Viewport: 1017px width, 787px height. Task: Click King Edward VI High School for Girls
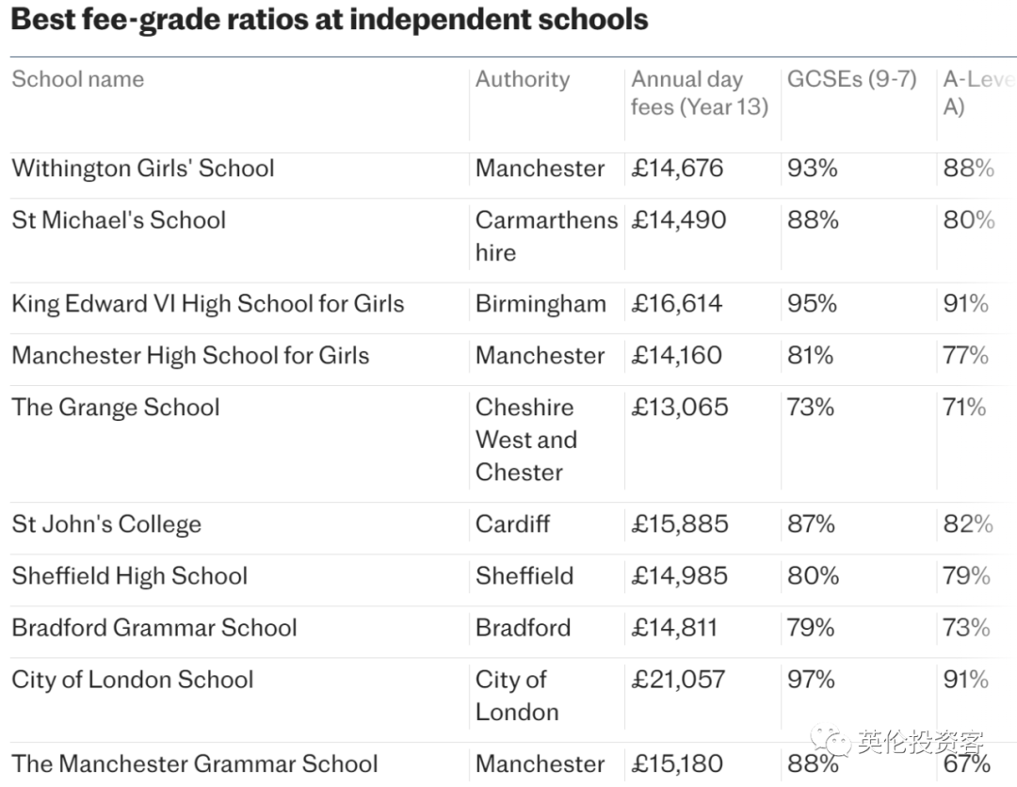pyautogui.click(x=207, y=304)
